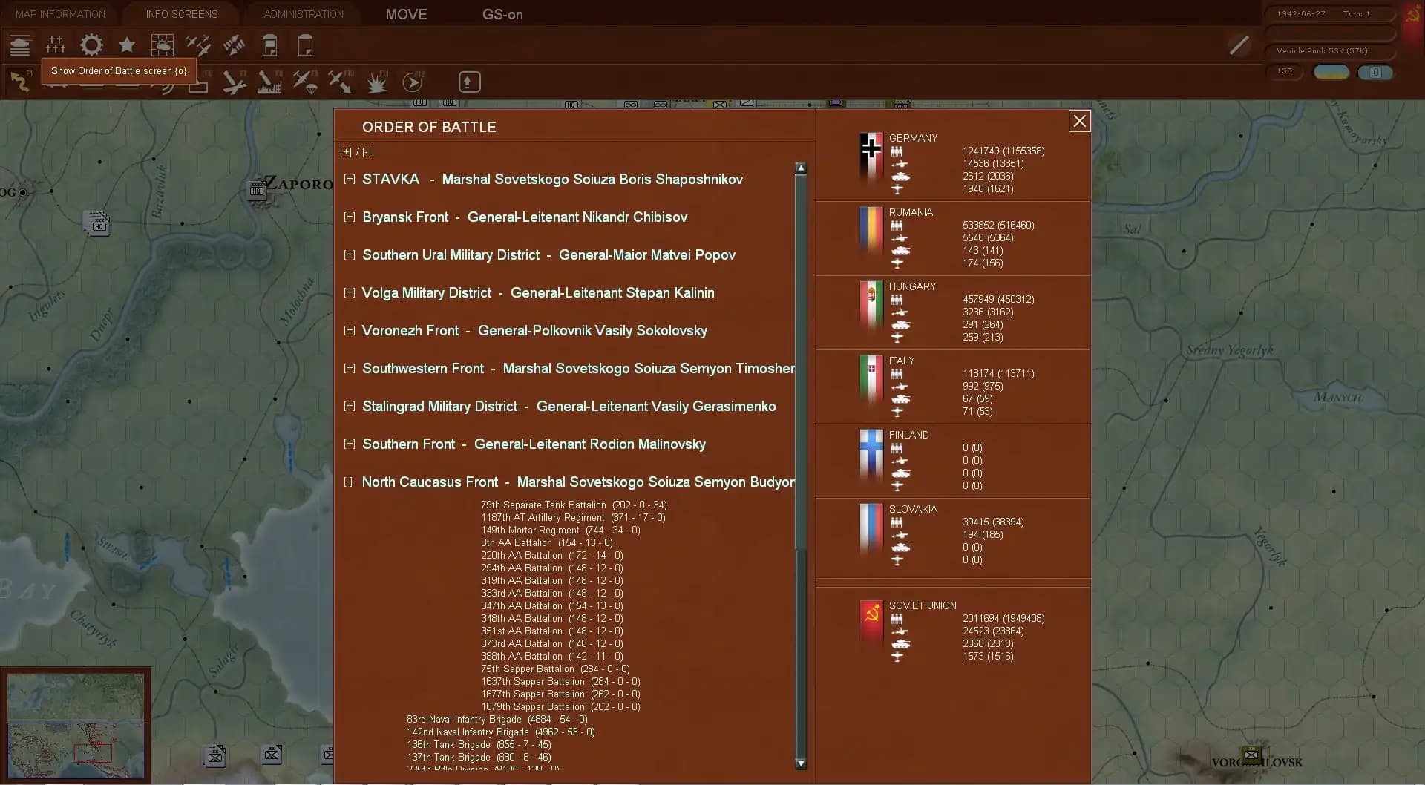Image resolution: width=1425 pixels, height=785 pixels.
Task: Select the F1 move mode arrow icon
Action: coord(20,82)
